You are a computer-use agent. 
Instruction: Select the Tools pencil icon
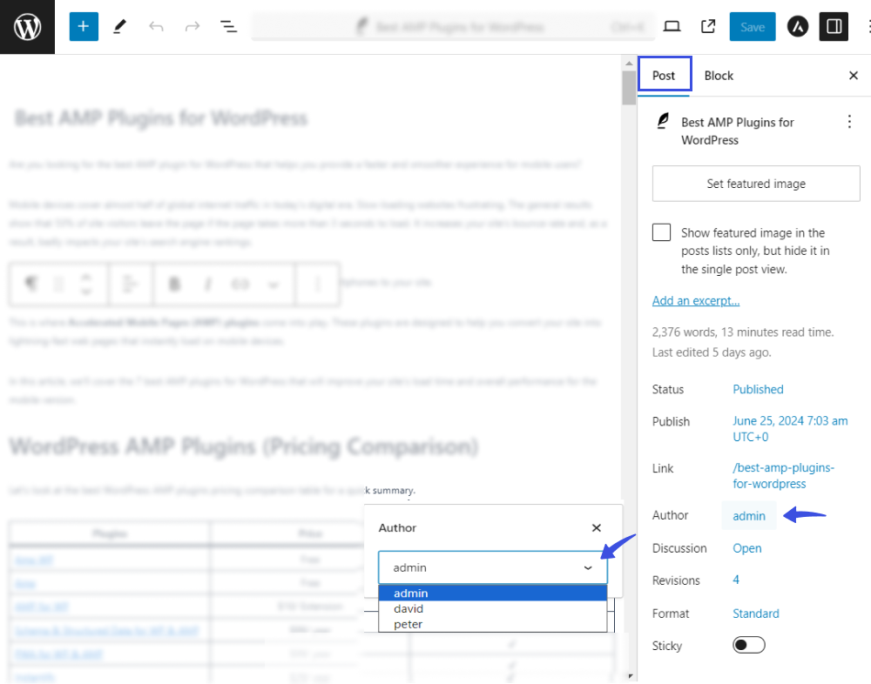click(x=119, y=26)
